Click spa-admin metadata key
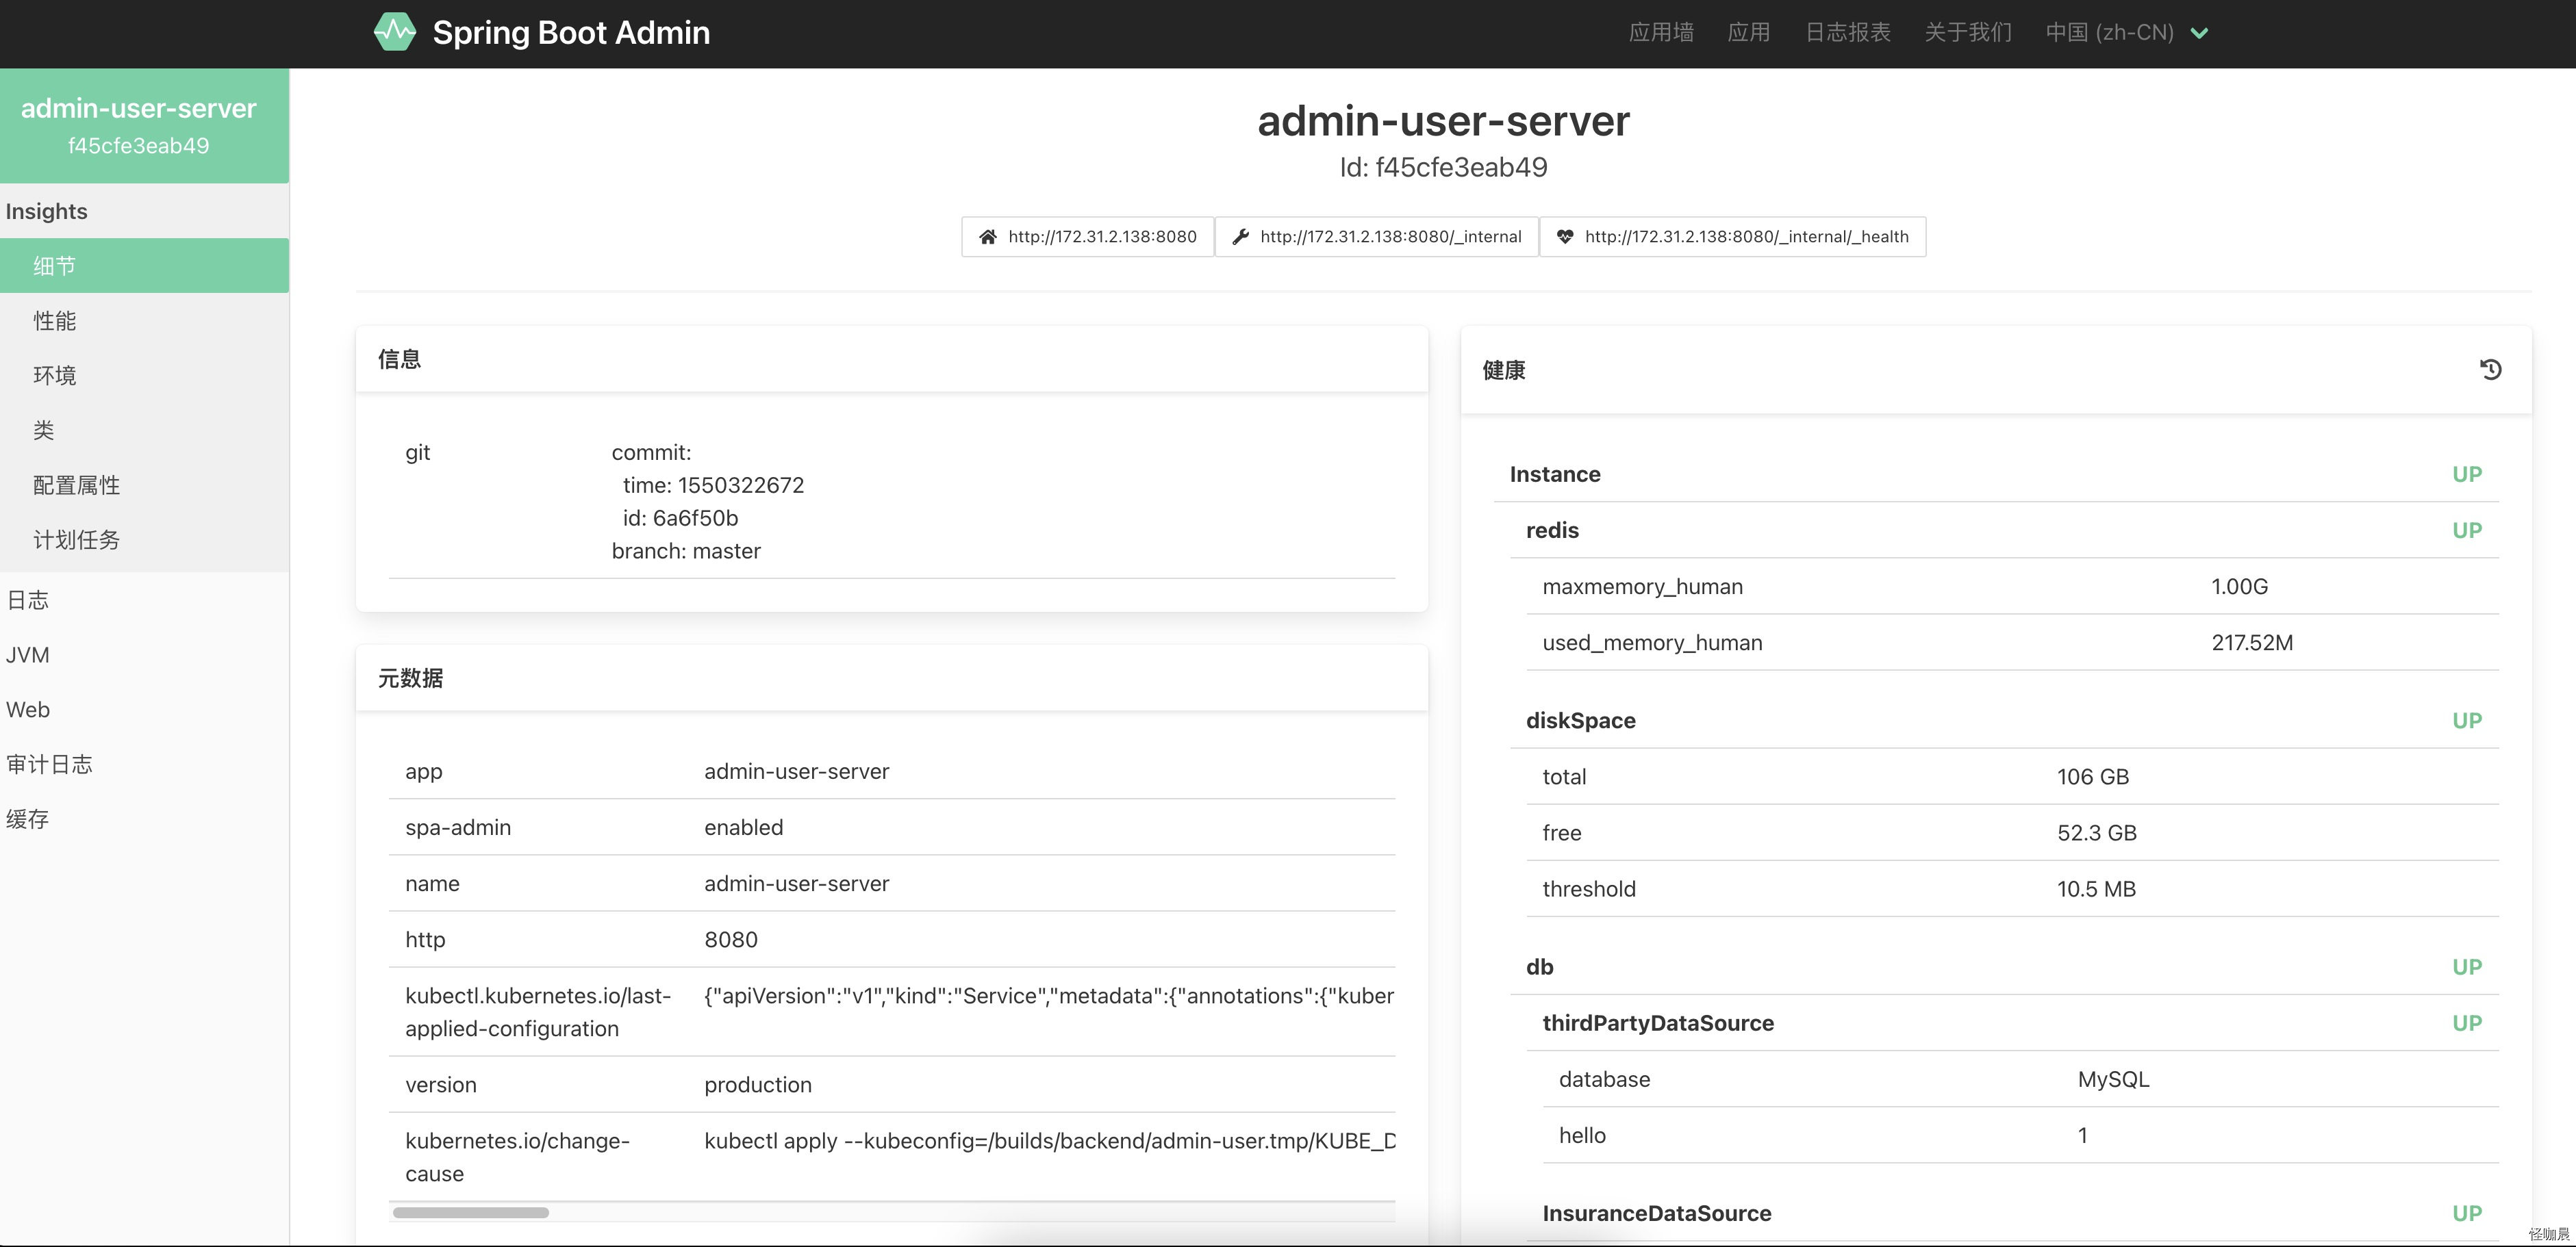The height and width of the screenshot is (1247, 2576). point(458,827)
